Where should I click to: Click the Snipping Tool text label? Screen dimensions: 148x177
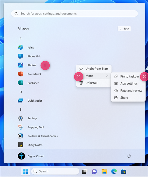click(x=36, y=127)
